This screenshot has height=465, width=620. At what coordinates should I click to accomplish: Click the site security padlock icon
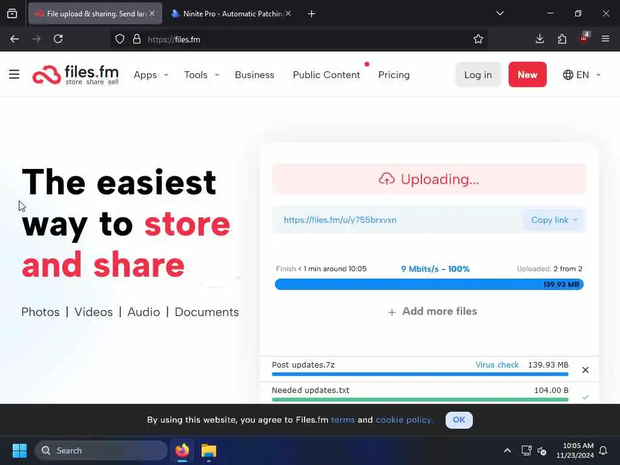pos(137,39)
